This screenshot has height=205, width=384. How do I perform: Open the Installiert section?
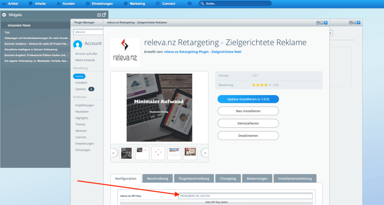pyautogui.click(x=81, y=83)
